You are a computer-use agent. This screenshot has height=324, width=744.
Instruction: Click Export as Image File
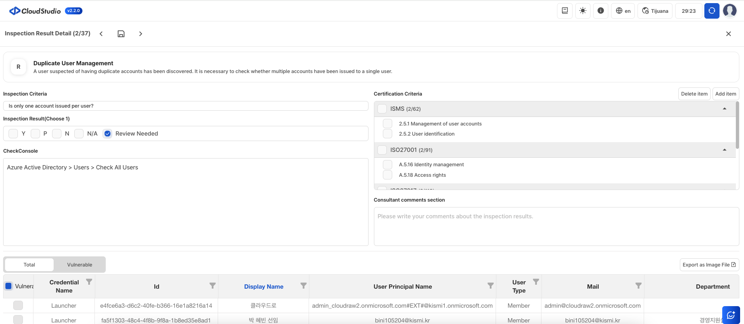[x=709, y=265]
